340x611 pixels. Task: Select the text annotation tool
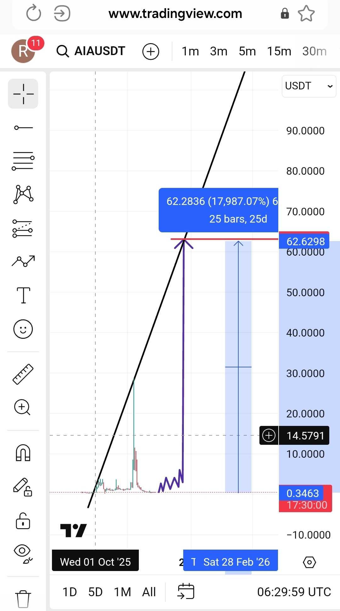pyautogui.click(x=23, y=295)
